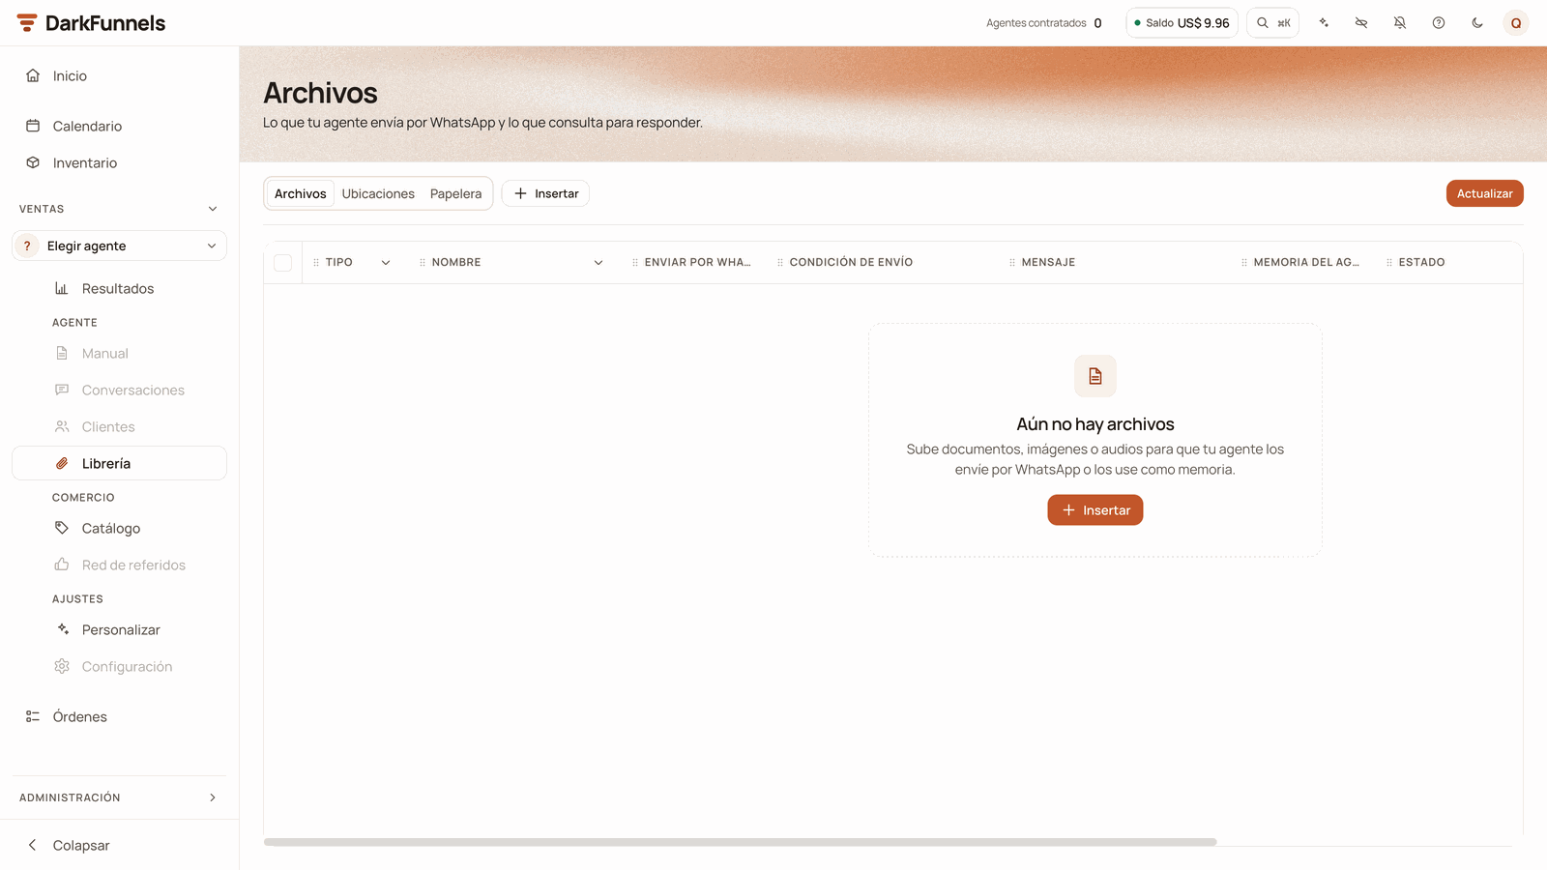The height and width of the screenshot is (870, 1547).
Task: Open the TIPO column dropdown arrow
Action: click(x=386, y=263)
